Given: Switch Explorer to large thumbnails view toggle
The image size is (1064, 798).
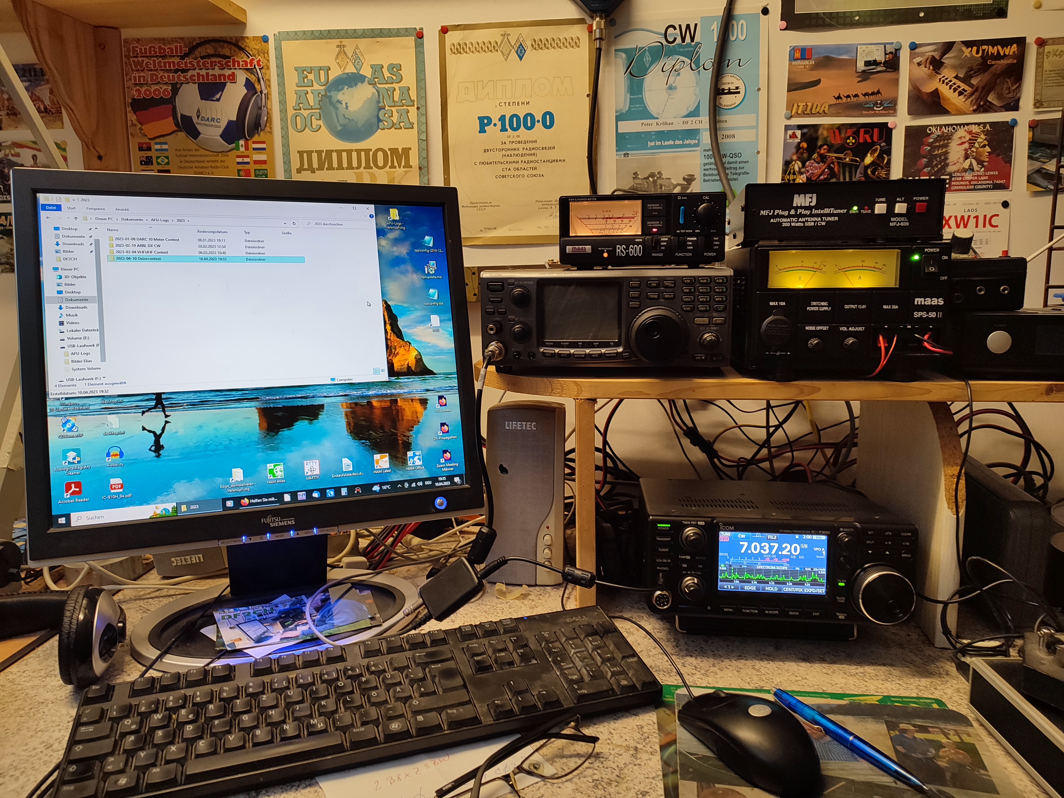Looking at the screenshot, I should coord(383,371).
